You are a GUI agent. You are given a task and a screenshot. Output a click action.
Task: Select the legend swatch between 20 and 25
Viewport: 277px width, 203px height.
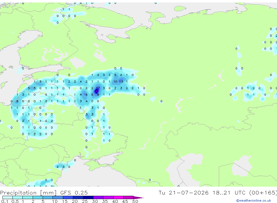[78, 197]
